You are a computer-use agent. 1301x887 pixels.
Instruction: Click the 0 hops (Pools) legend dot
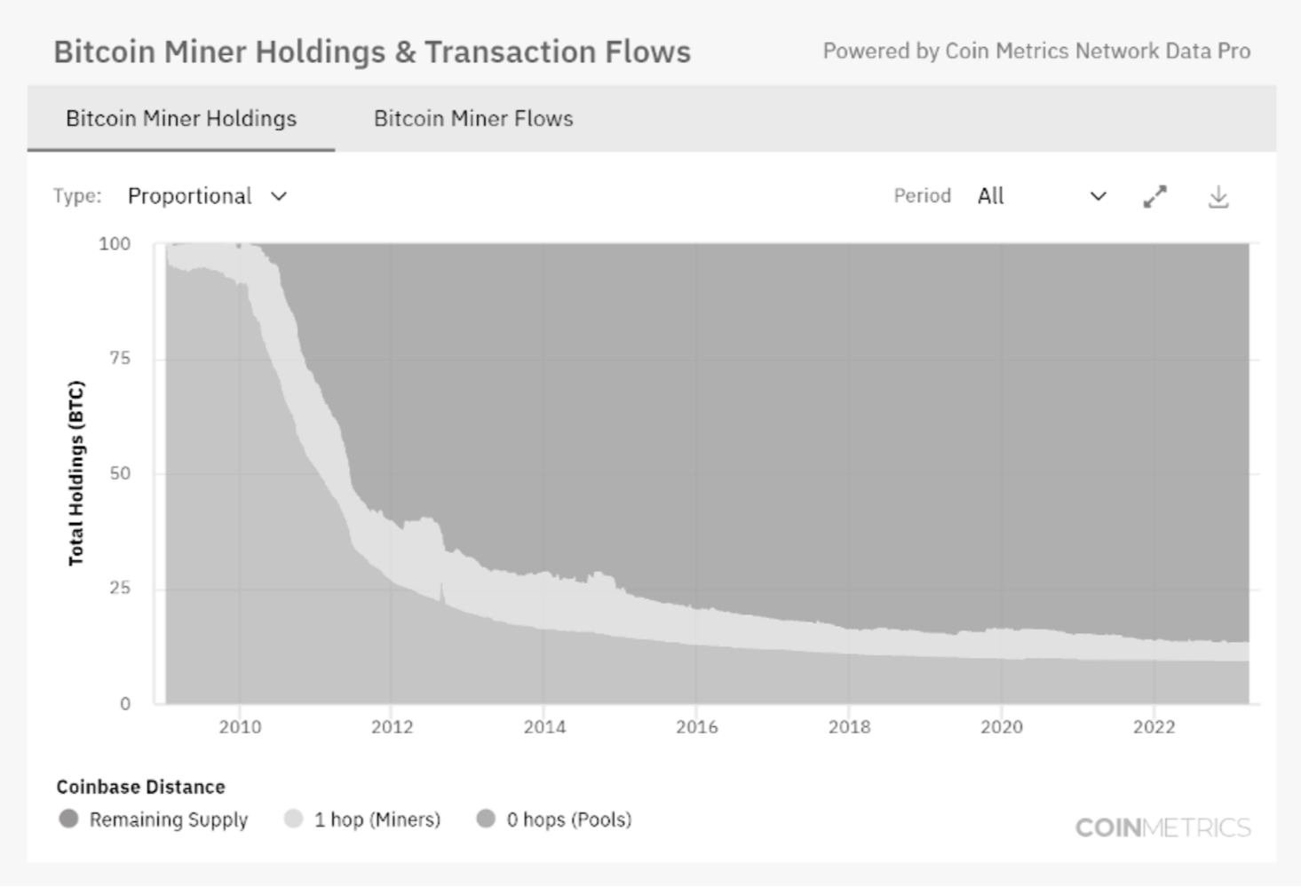(486, 819)
